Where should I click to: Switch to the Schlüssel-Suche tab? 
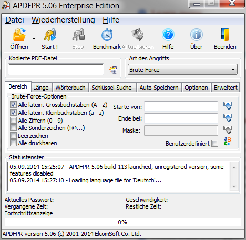tap(112, 88)
